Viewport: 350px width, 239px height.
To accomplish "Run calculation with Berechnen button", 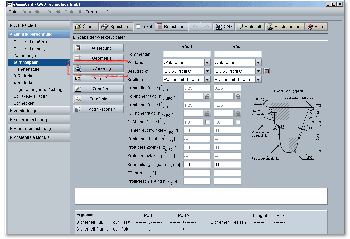I will (171, 27).
